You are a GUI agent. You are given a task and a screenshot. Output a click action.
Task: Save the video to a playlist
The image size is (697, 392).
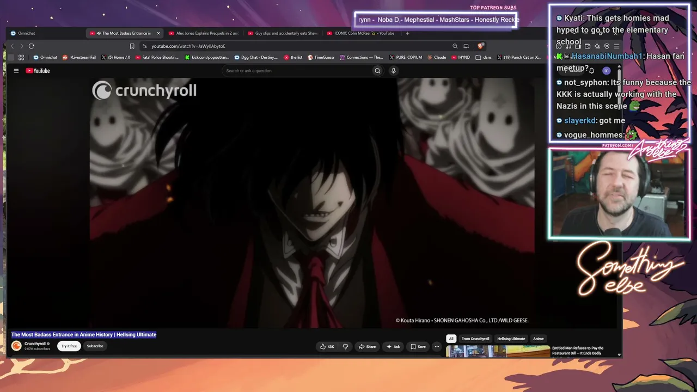[x=418, y=347]
